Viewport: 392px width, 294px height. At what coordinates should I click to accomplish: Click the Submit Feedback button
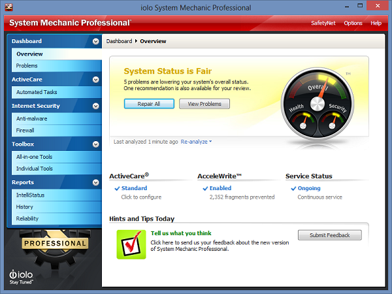329,235
